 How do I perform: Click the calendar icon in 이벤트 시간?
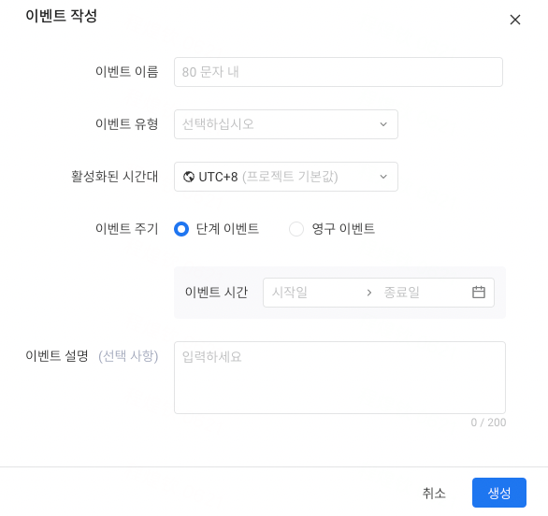(x=479, y=292)
